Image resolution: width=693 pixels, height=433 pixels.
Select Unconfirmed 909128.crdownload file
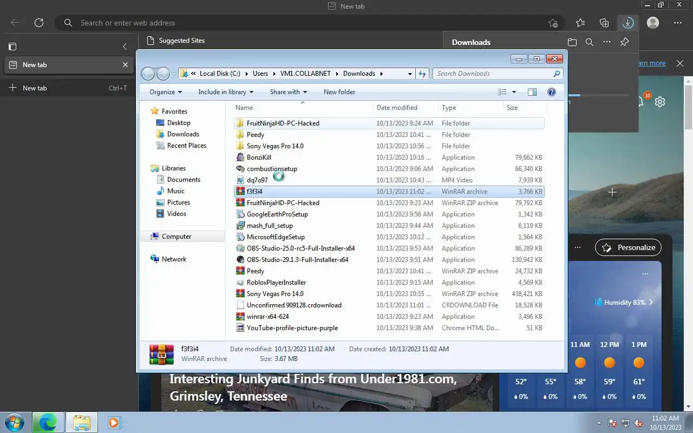coord(389,305)
